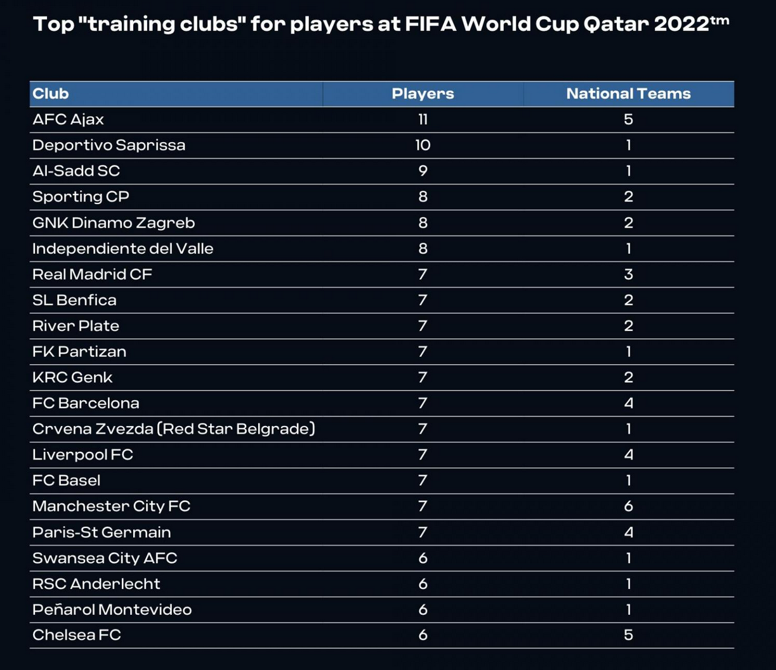Select the AFC Ajax club name
Viewport: 776px width, 670px height.
(x=68, y=120)
